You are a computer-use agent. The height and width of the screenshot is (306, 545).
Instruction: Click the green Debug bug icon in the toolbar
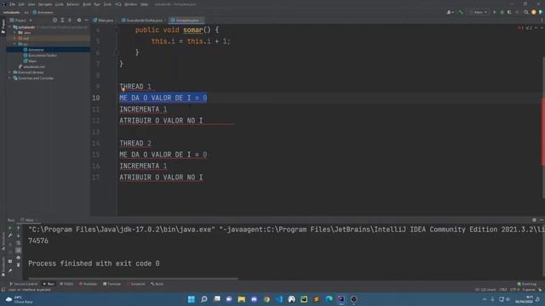502,12
